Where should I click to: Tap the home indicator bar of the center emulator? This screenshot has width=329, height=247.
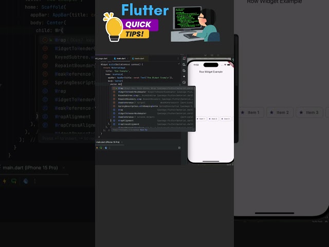tap(211, 161)
